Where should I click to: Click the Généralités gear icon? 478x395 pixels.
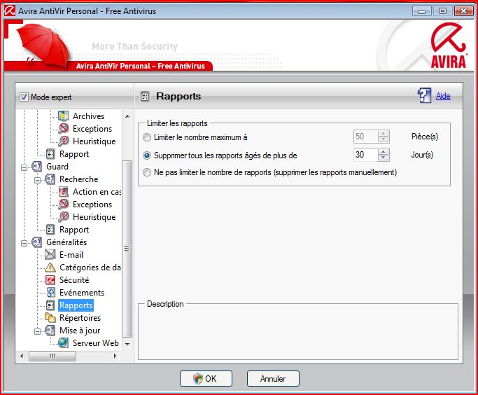[36, 242]
